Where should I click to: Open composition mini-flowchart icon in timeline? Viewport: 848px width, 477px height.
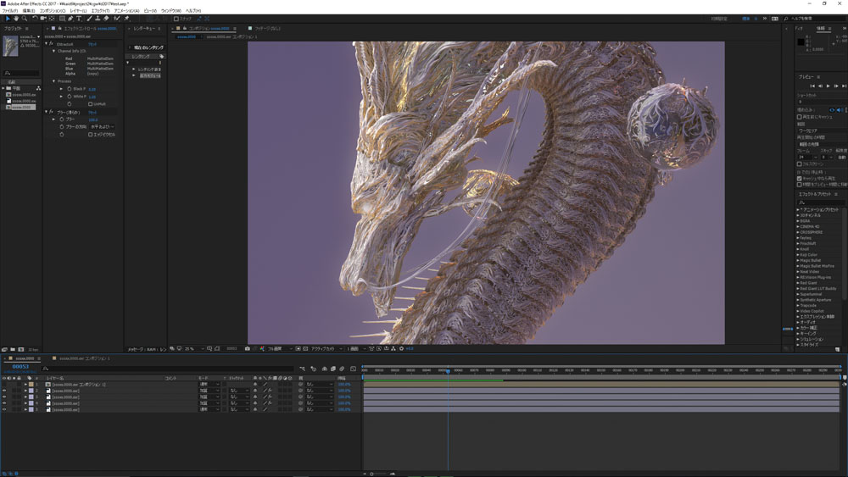[303, 369]
